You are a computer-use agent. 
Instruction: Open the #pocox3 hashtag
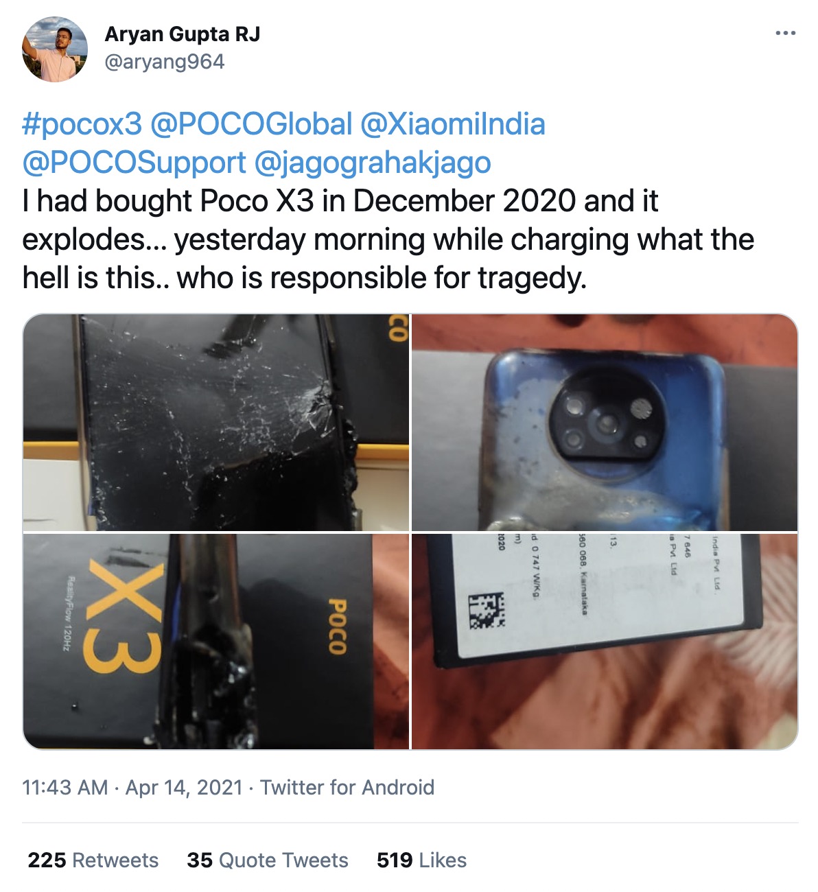coord(82,124)
